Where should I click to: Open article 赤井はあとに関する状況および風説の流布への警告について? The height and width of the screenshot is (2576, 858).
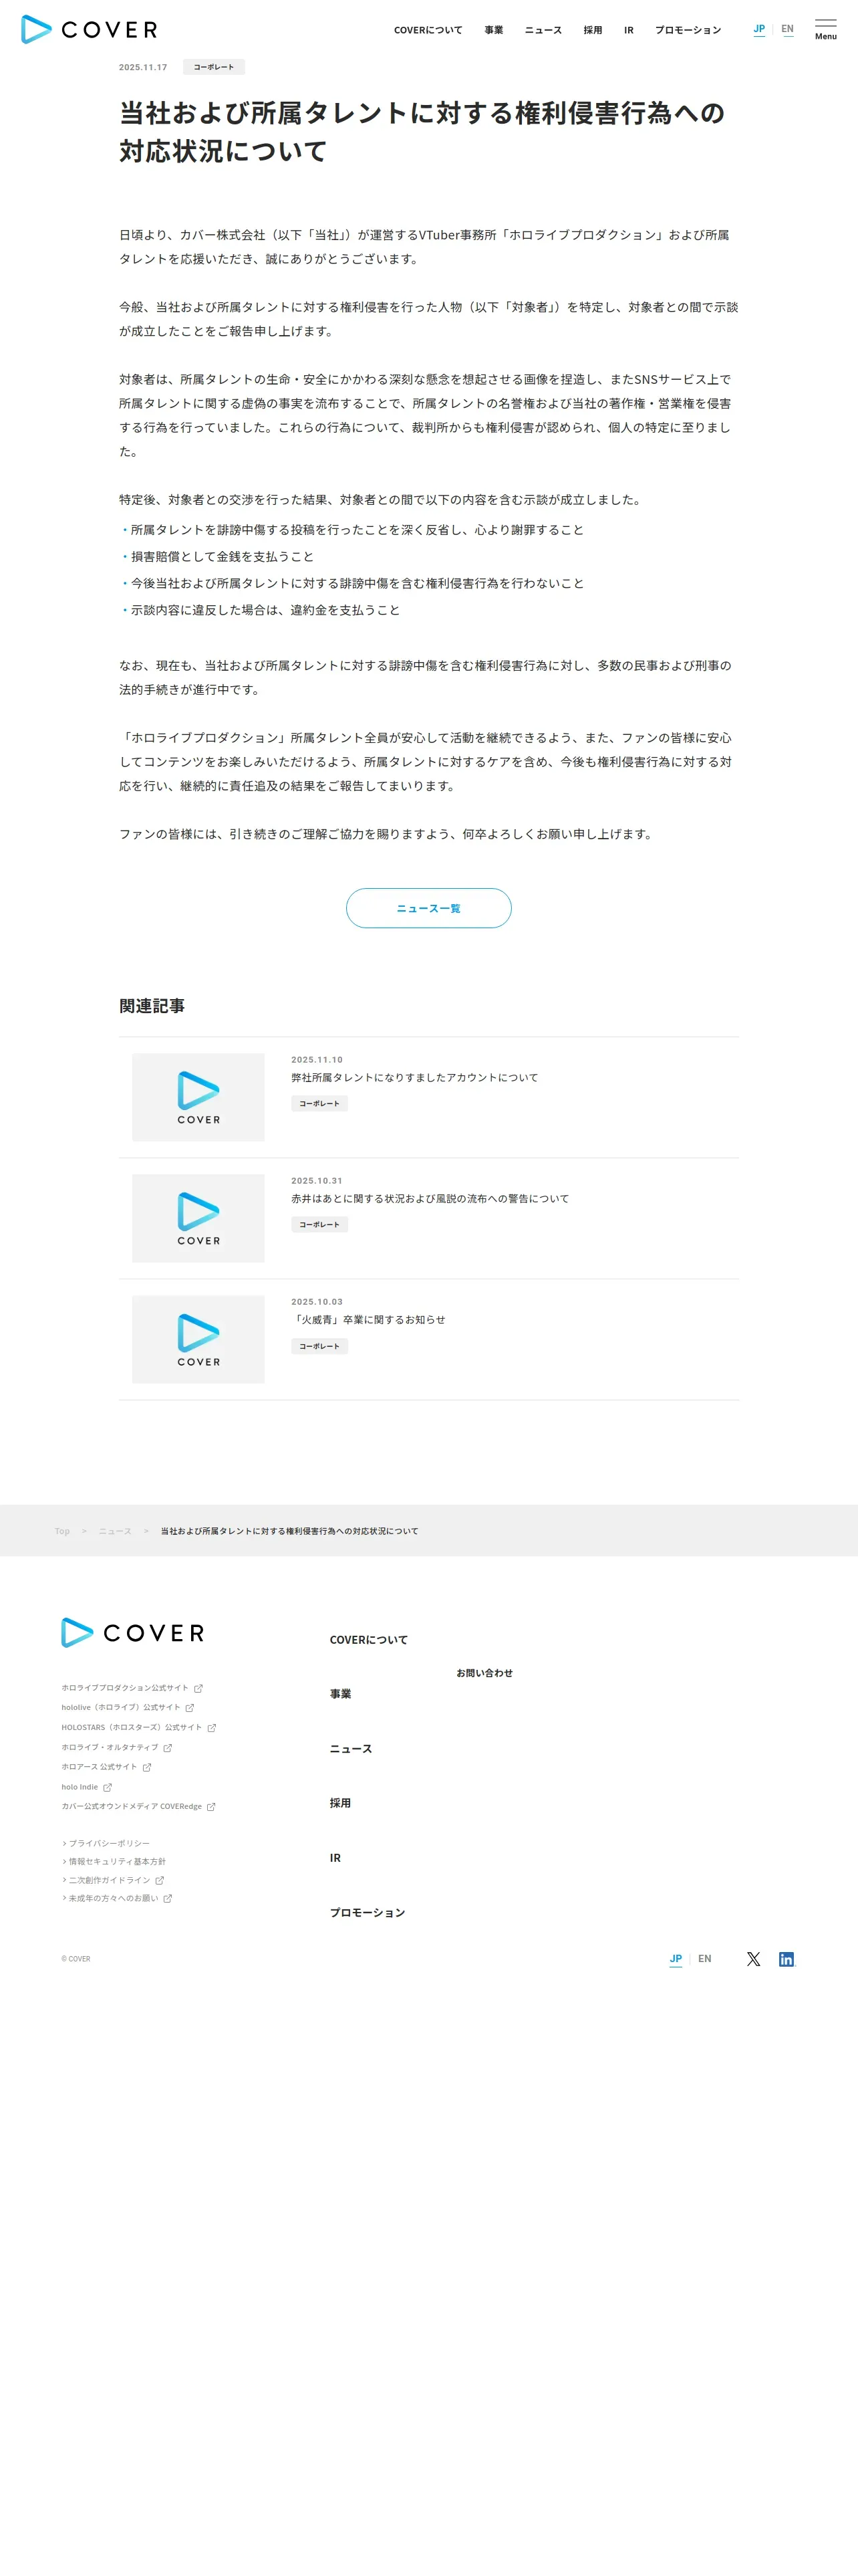click(430, 1198)
